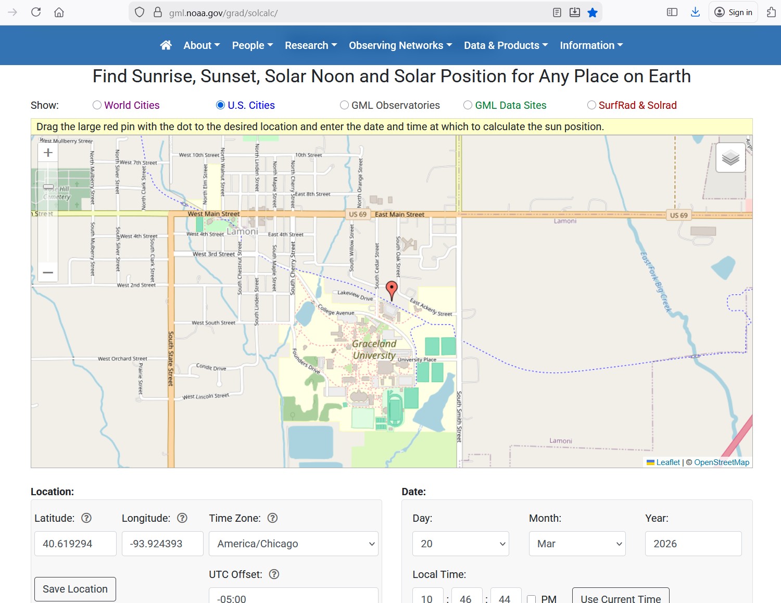
Task: Expand the Day dropdown showing 20
Action: [460, 544]
